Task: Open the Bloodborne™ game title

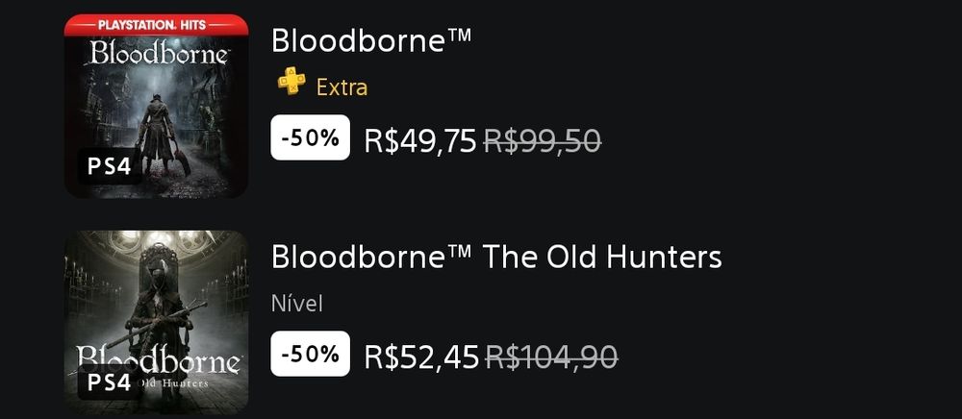Action: (371, 40)
